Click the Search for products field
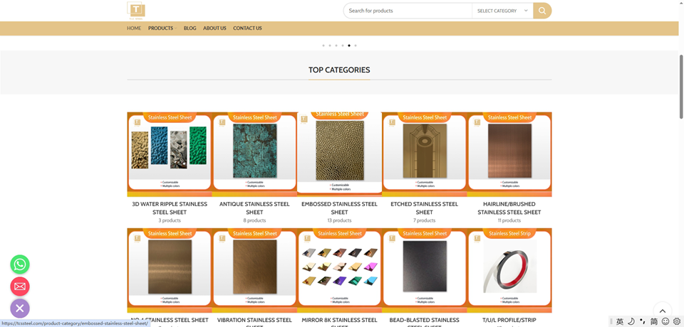 pyautogui.click(x=408, y=11)
